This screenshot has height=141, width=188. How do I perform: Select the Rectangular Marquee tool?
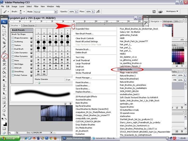pos(4,31)
